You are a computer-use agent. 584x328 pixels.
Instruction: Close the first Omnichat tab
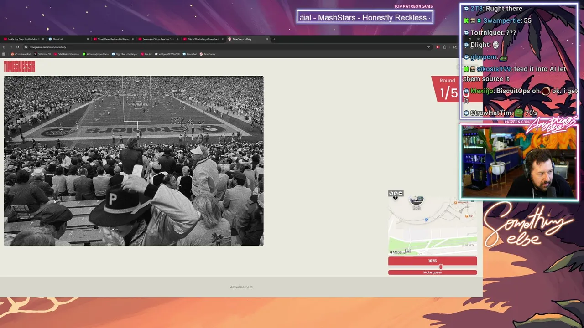coord(88,39)
